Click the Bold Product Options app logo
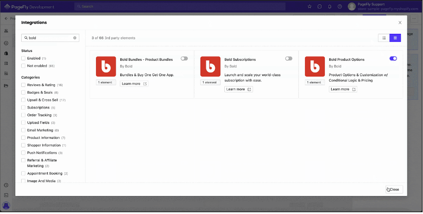423x214 pixels. [x=315, y=66]
